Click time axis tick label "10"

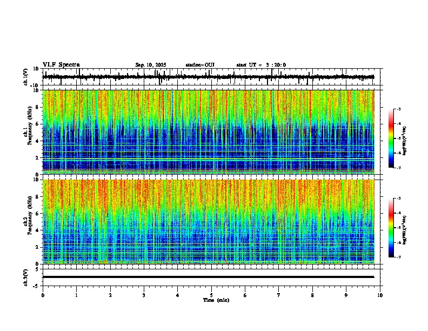click(x=380, y=295)
